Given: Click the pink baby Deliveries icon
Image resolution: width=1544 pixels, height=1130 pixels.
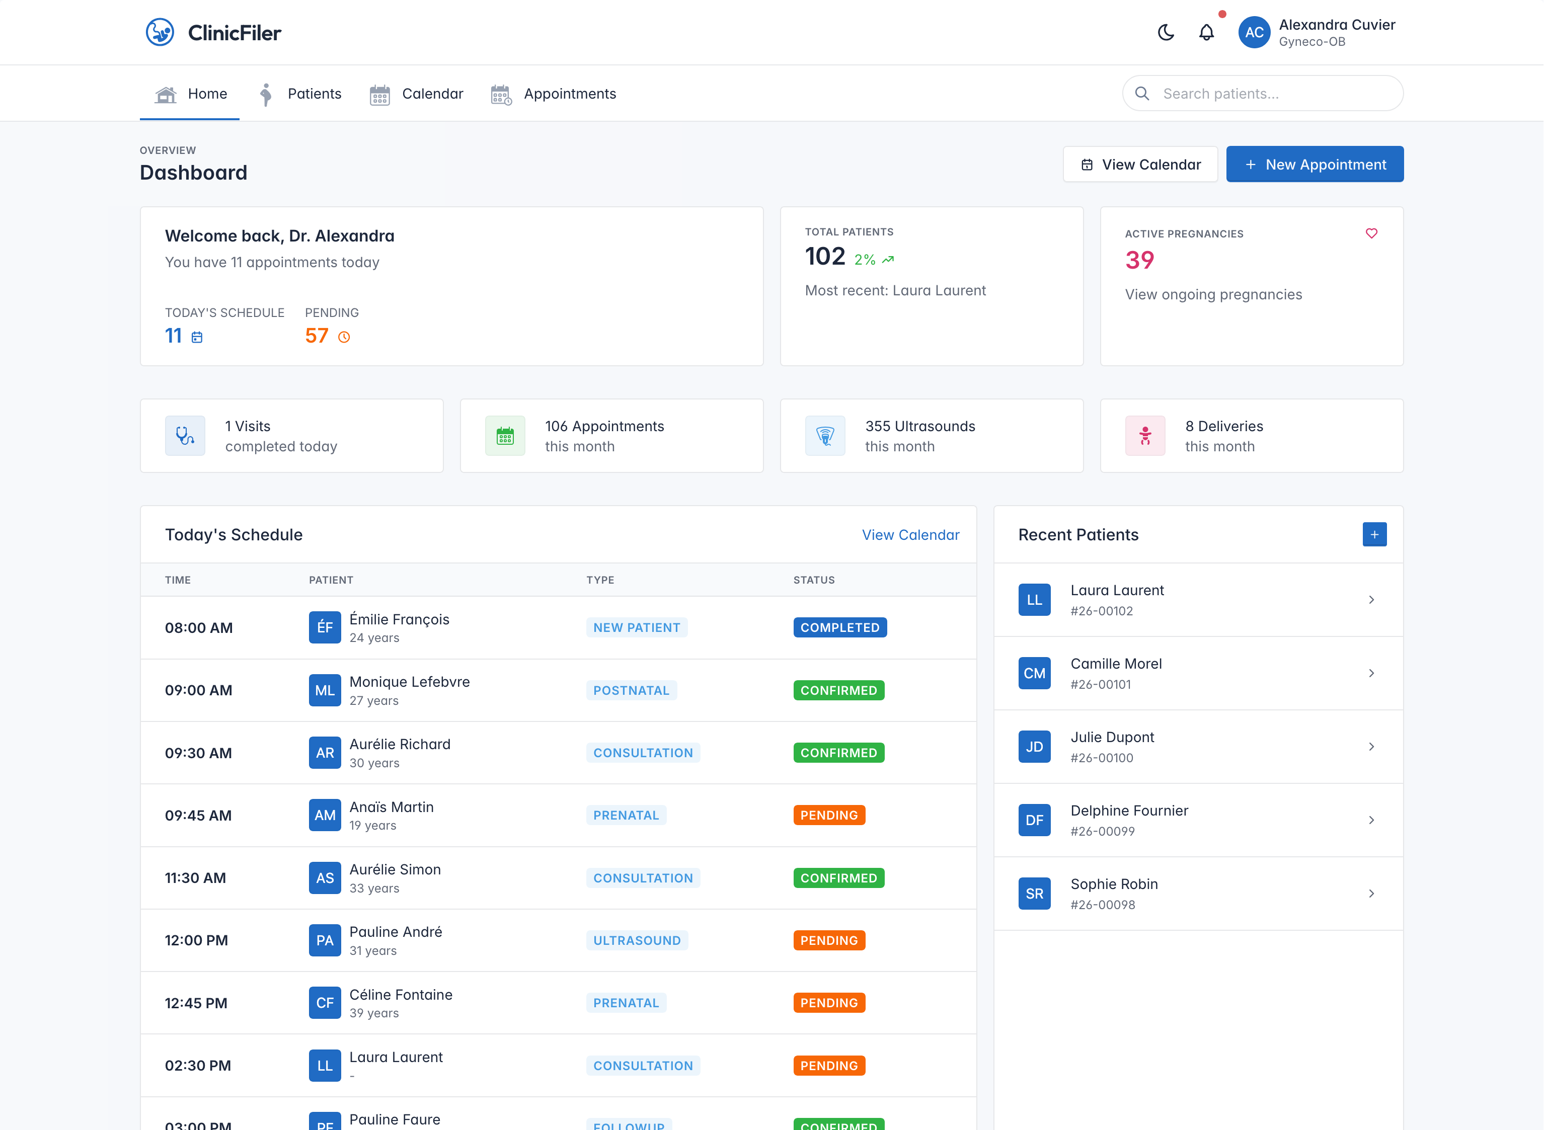Looking at the screenshot, I should pos(1145,435).
